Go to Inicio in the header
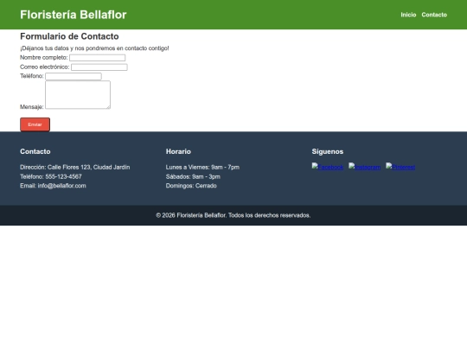 (x=408, y=15)
